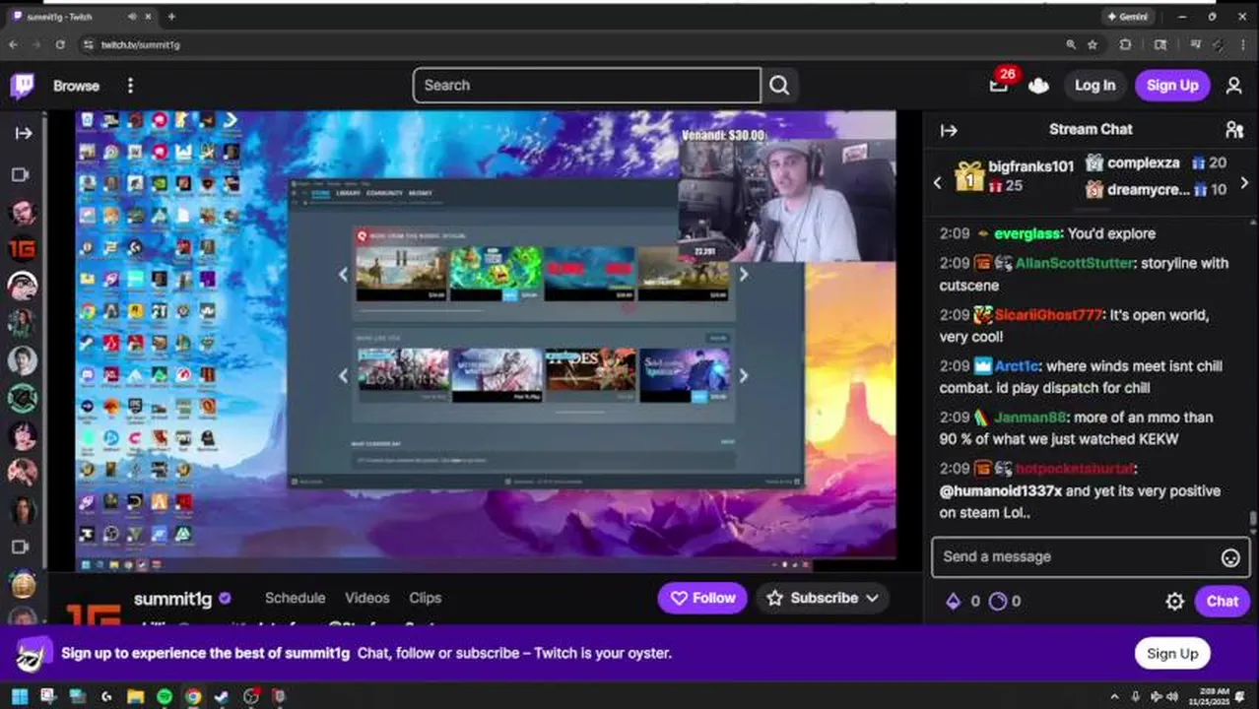Screen dimensions: 1259x709
Task: Click the @humanoid1337x mention in chat
Action: coord(1000,490)
